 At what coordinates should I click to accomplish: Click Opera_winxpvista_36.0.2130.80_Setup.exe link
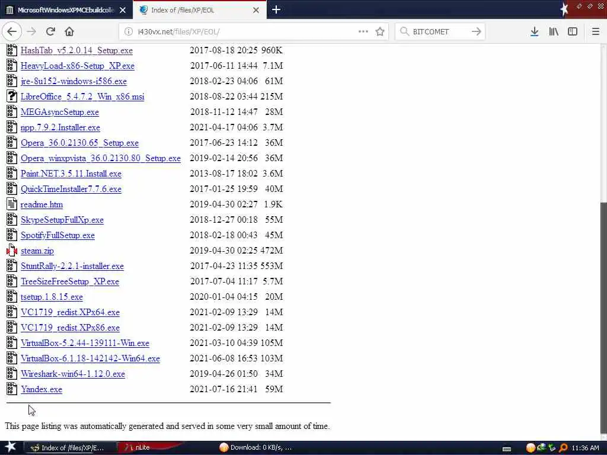101,158
